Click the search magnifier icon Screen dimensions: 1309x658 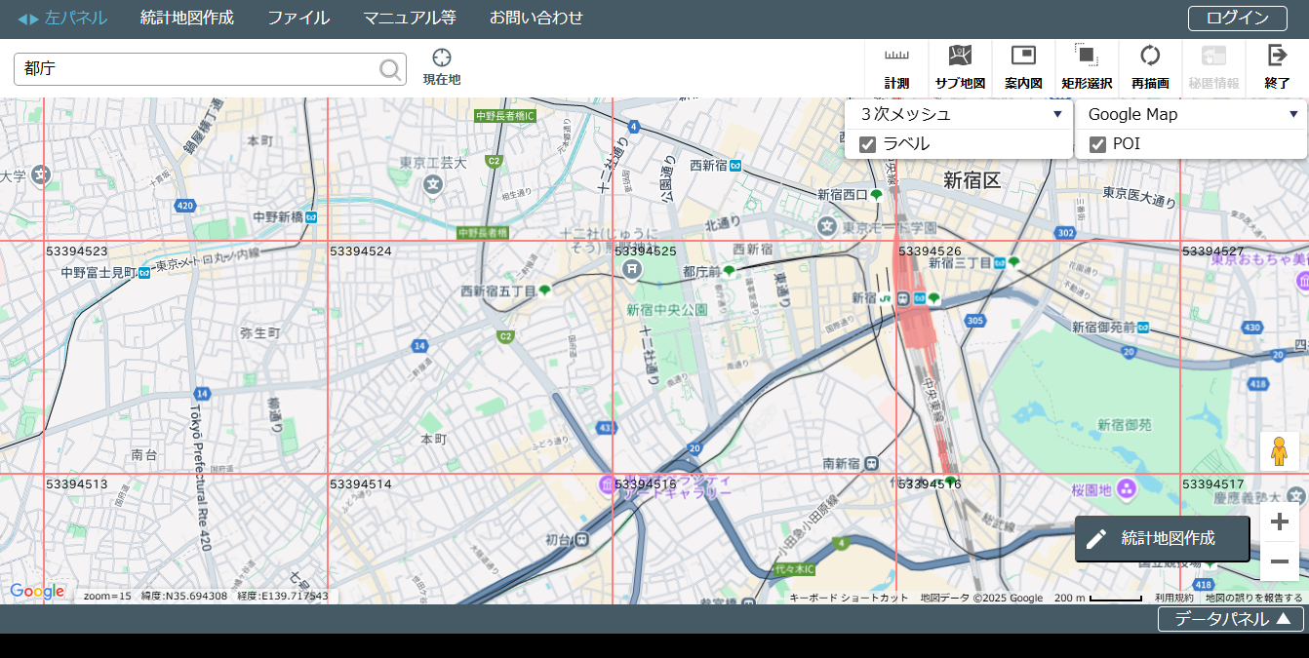point(390,69)
